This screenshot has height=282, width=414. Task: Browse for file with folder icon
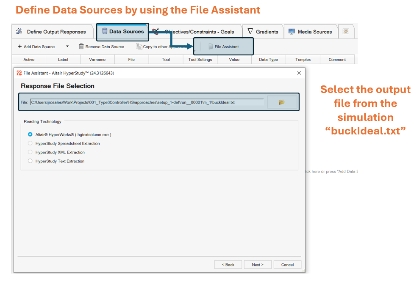pos(282,102)
